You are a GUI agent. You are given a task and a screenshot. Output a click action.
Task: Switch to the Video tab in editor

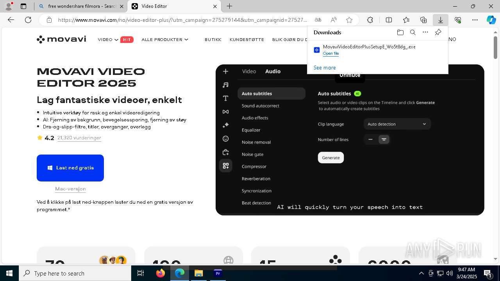pos(249,71)
